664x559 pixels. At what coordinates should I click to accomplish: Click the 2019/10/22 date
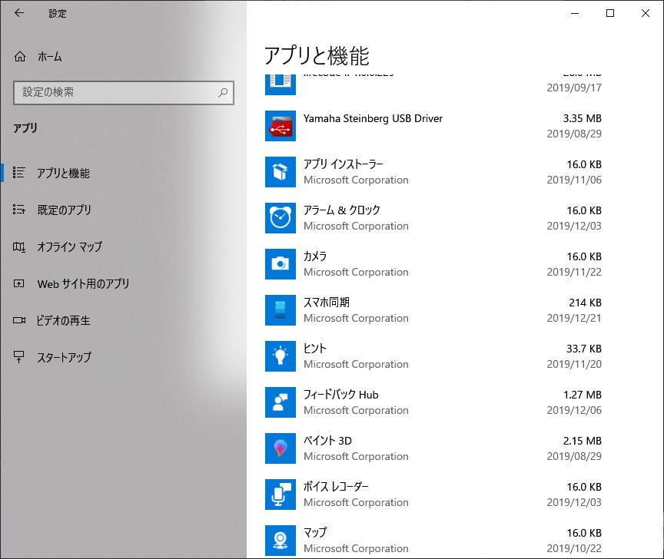574,548
